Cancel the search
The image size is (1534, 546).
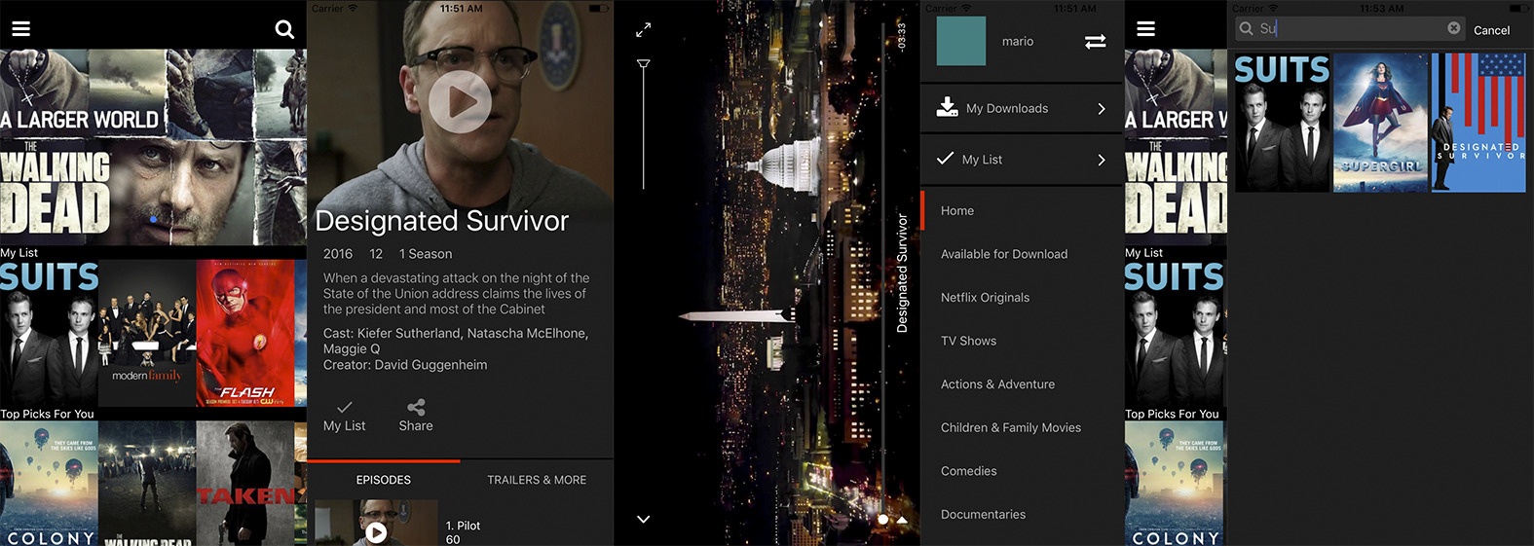coord(1491,30)
